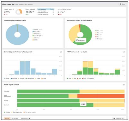Switch to the Actual tab
This screenshot has height=121, width=129.
click(x=7, y=119)
